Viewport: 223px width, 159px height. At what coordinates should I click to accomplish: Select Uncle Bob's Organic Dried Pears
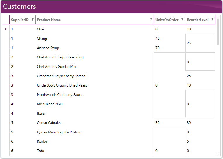(x=62, y=85)
